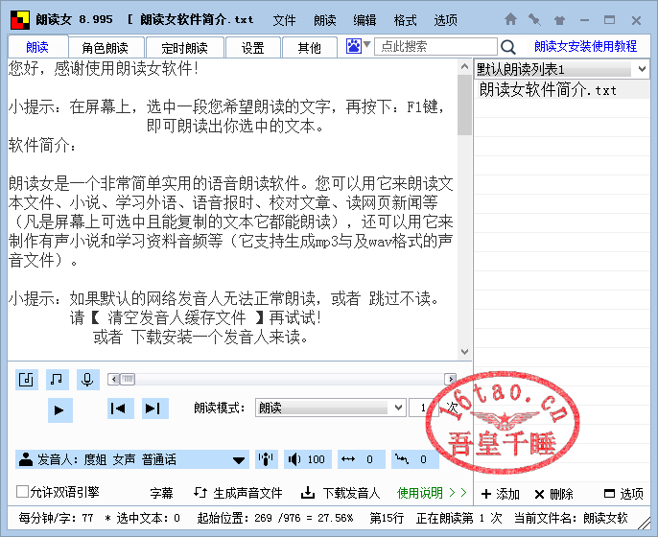The width and height of the screenshot is (658, 537).
Task: Click the music file icon button
Action: 27,380
